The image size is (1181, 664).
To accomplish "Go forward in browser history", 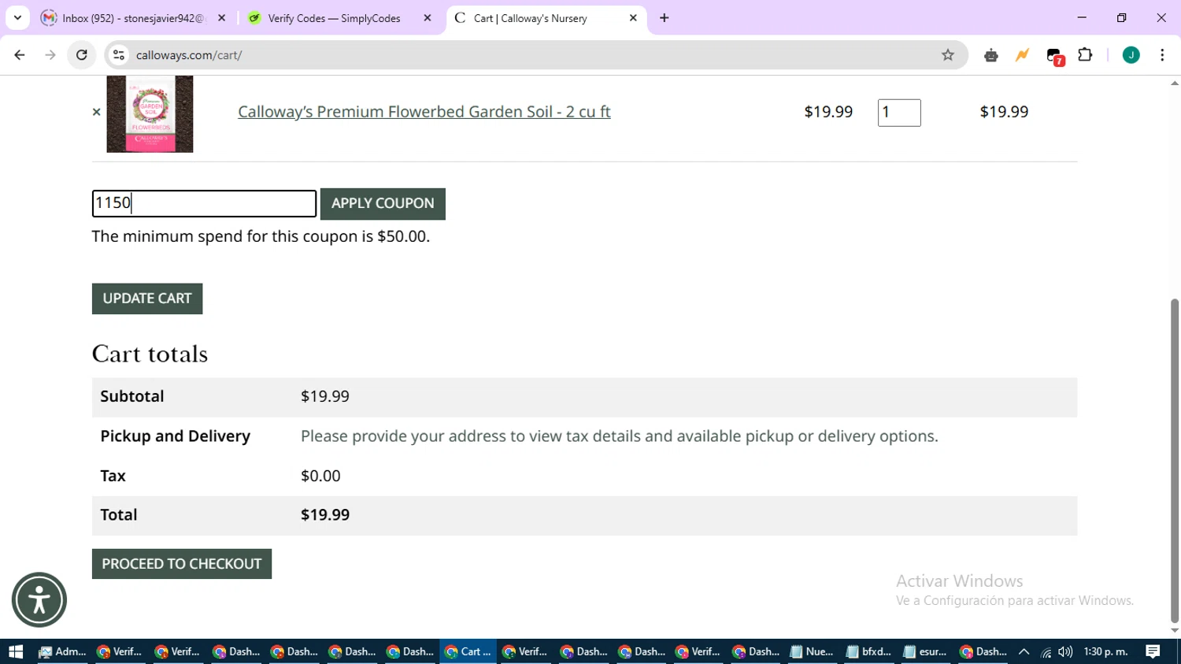I will pos(50,55).
